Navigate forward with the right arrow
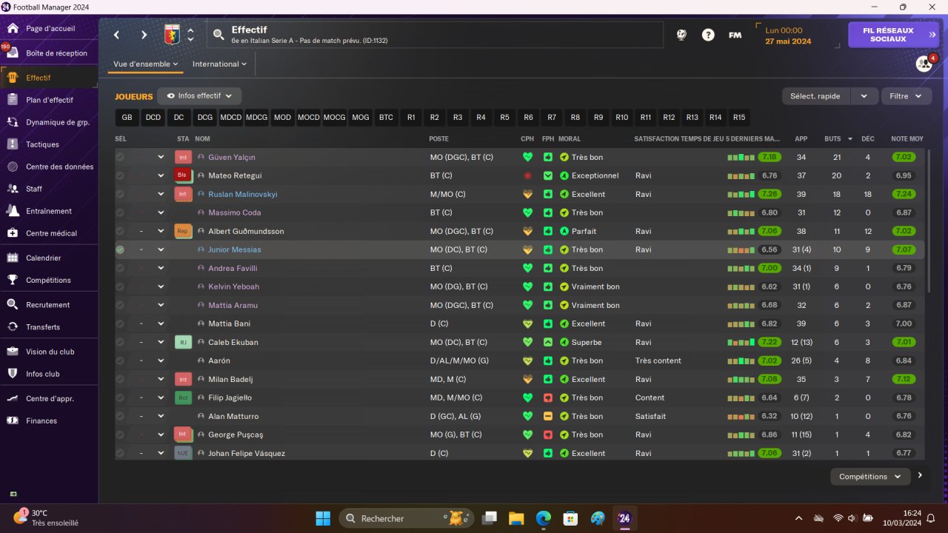This screenshot has width=948, height=533. point(144,35)
